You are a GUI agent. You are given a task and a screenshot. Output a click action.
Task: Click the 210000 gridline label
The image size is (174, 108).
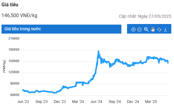(14, 39)
